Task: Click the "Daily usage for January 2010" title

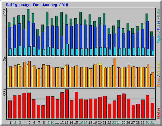Action: [37, 5]
